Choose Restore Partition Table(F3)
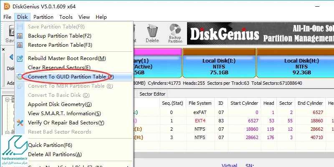 tap(74, 45)
